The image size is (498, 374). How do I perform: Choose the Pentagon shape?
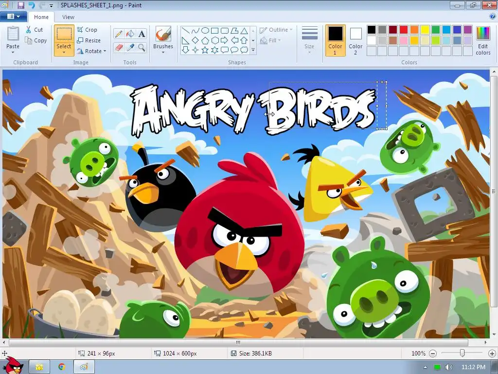(205, 40)
